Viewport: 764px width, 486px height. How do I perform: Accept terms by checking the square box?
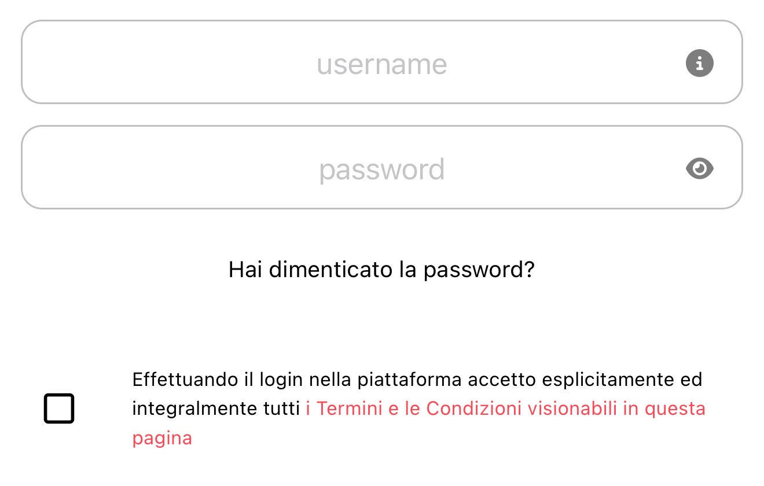point(59,408)
